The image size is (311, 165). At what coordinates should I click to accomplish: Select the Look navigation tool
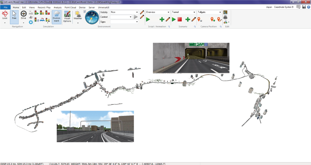[5, 16]
